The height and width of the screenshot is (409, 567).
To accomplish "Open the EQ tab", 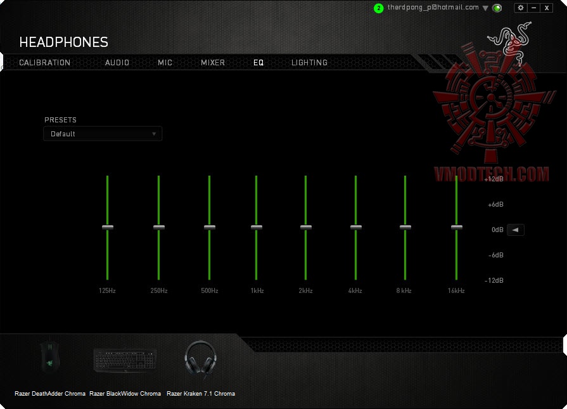I will (x=258, y=63).
